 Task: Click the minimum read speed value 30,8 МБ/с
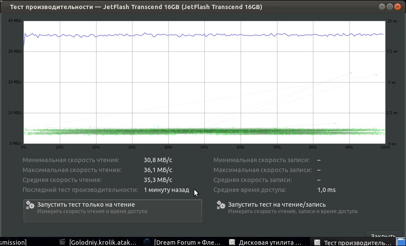tap(158, 160)
